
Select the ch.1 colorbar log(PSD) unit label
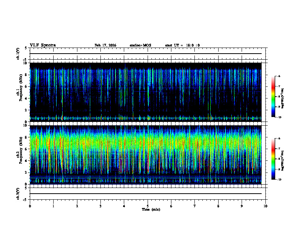pos(283,98)
